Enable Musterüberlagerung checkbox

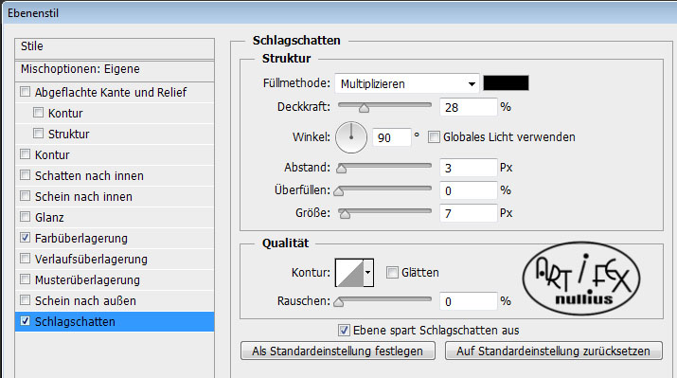pyautogui.click(x=25, y=279)
